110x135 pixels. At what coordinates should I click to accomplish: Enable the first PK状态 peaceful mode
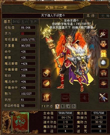pos(57,106)
